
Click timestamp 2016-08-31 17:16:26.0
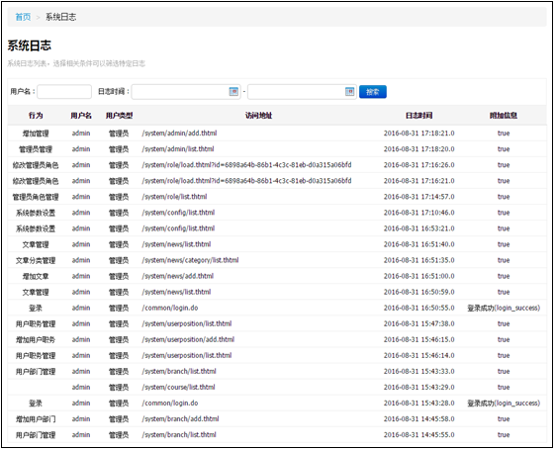[x=419, y=165]
